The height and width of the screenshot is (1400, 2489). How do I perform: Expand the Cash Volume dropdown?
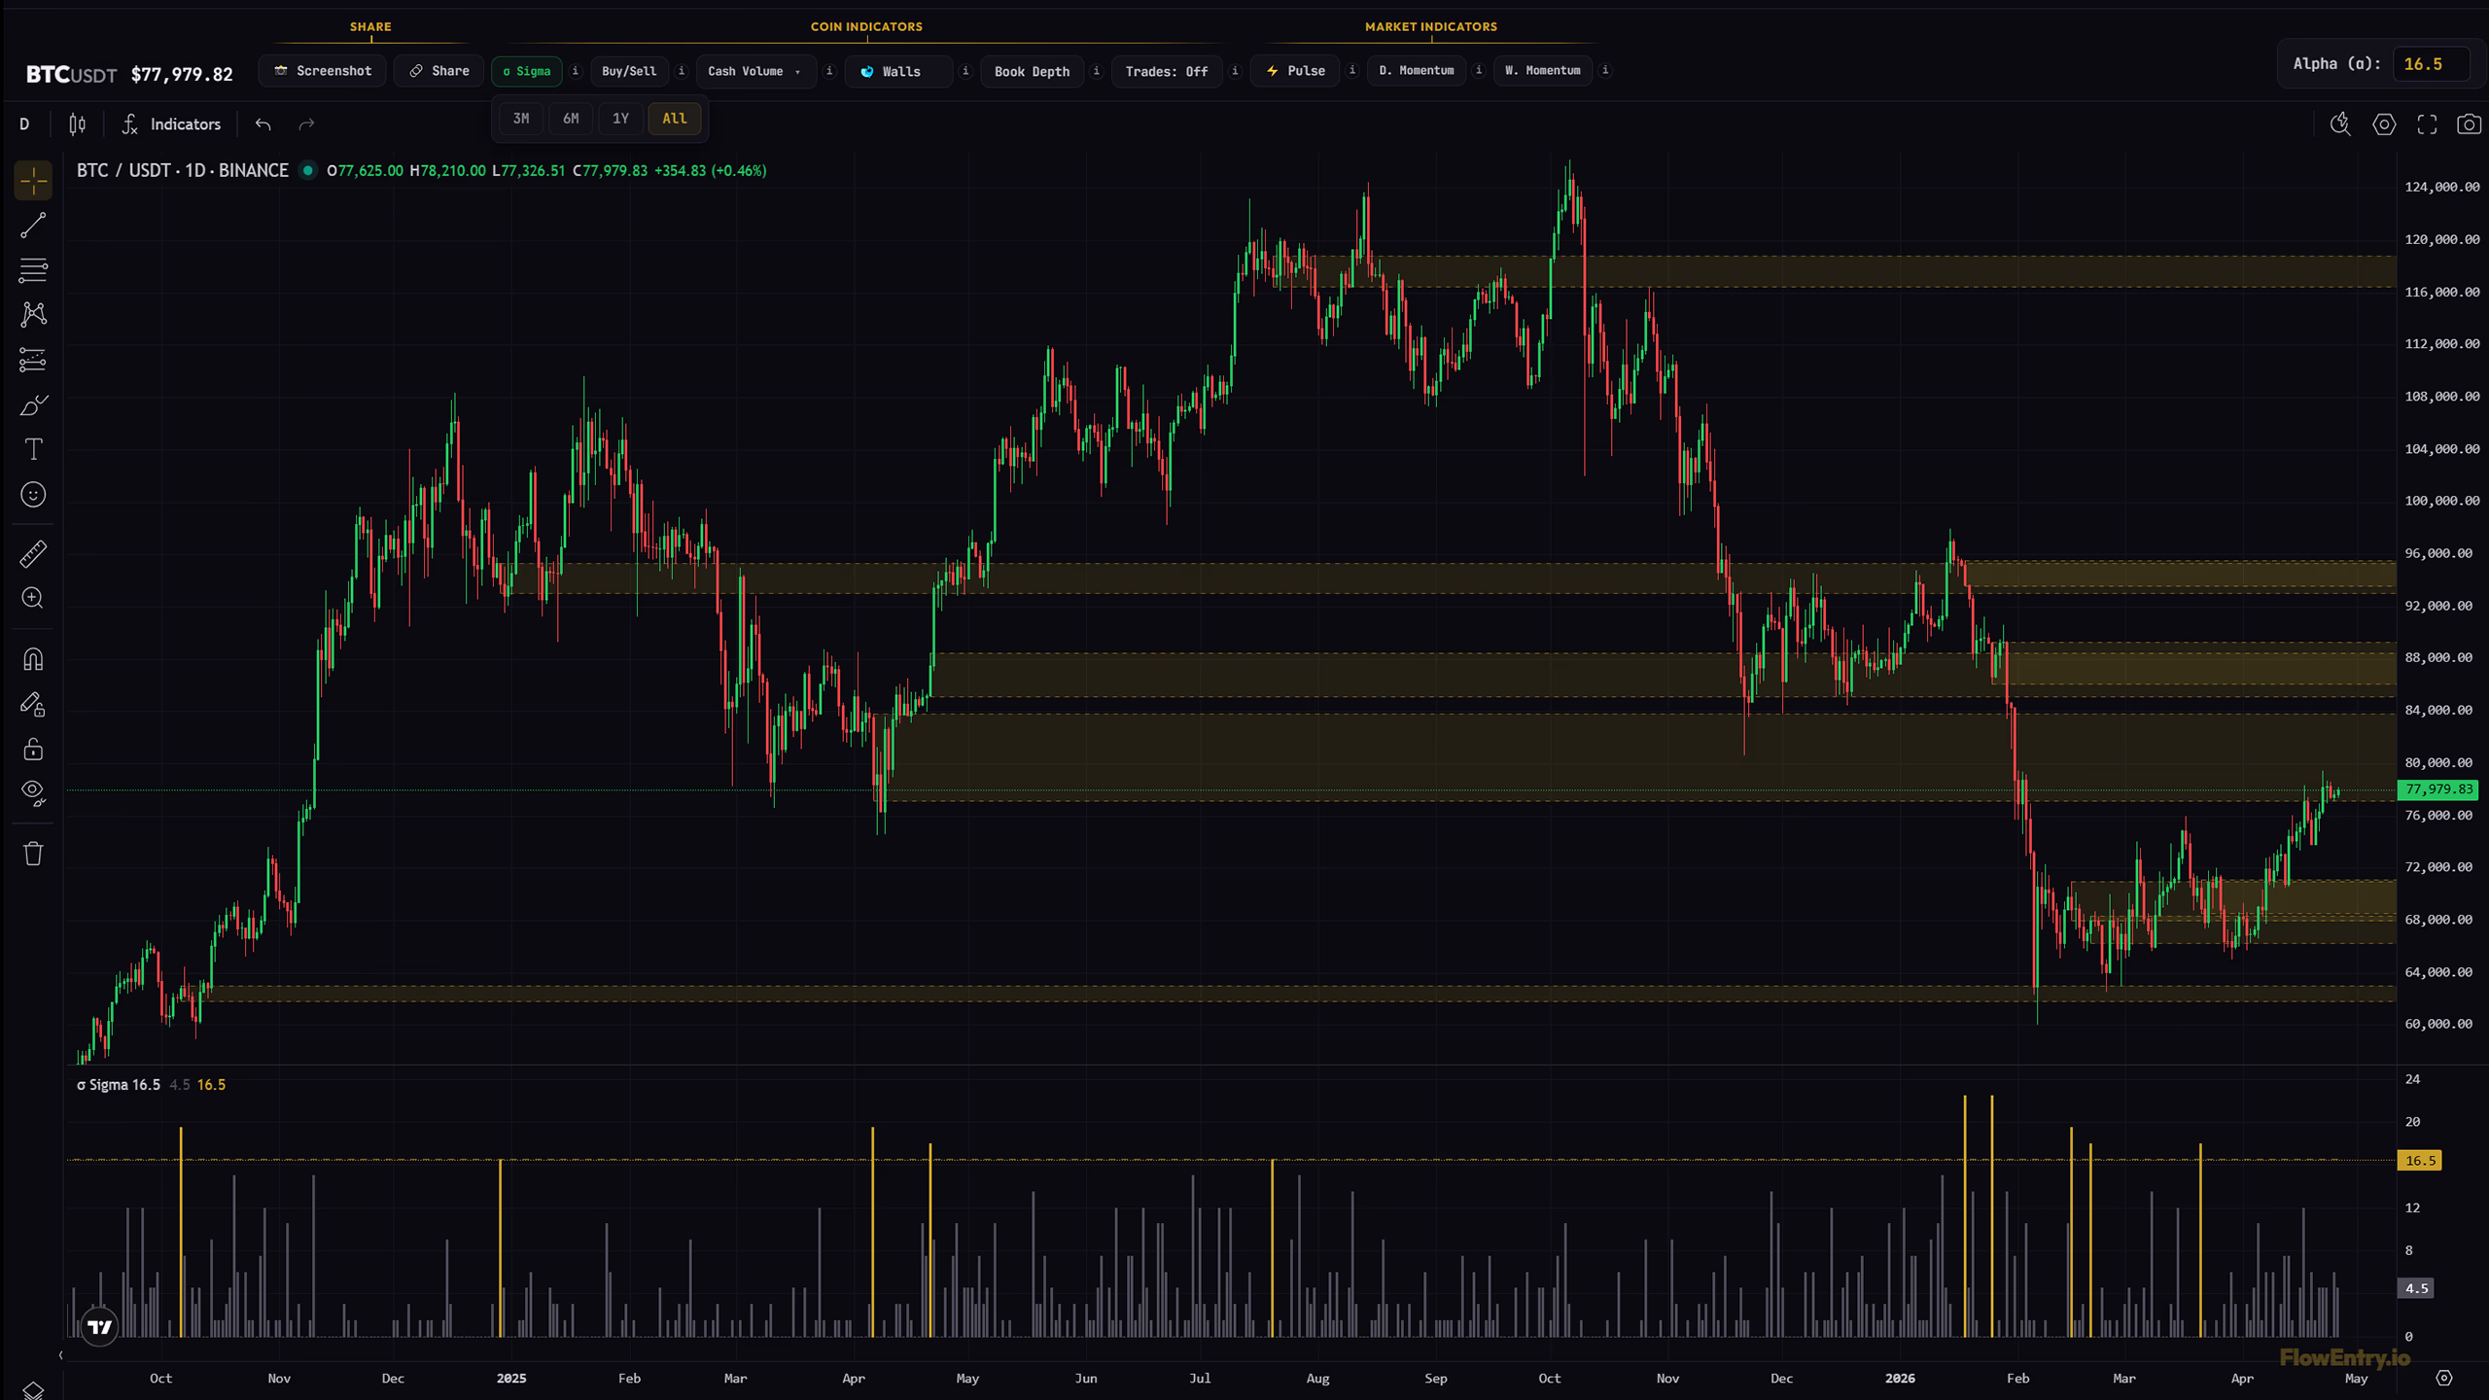755,71
